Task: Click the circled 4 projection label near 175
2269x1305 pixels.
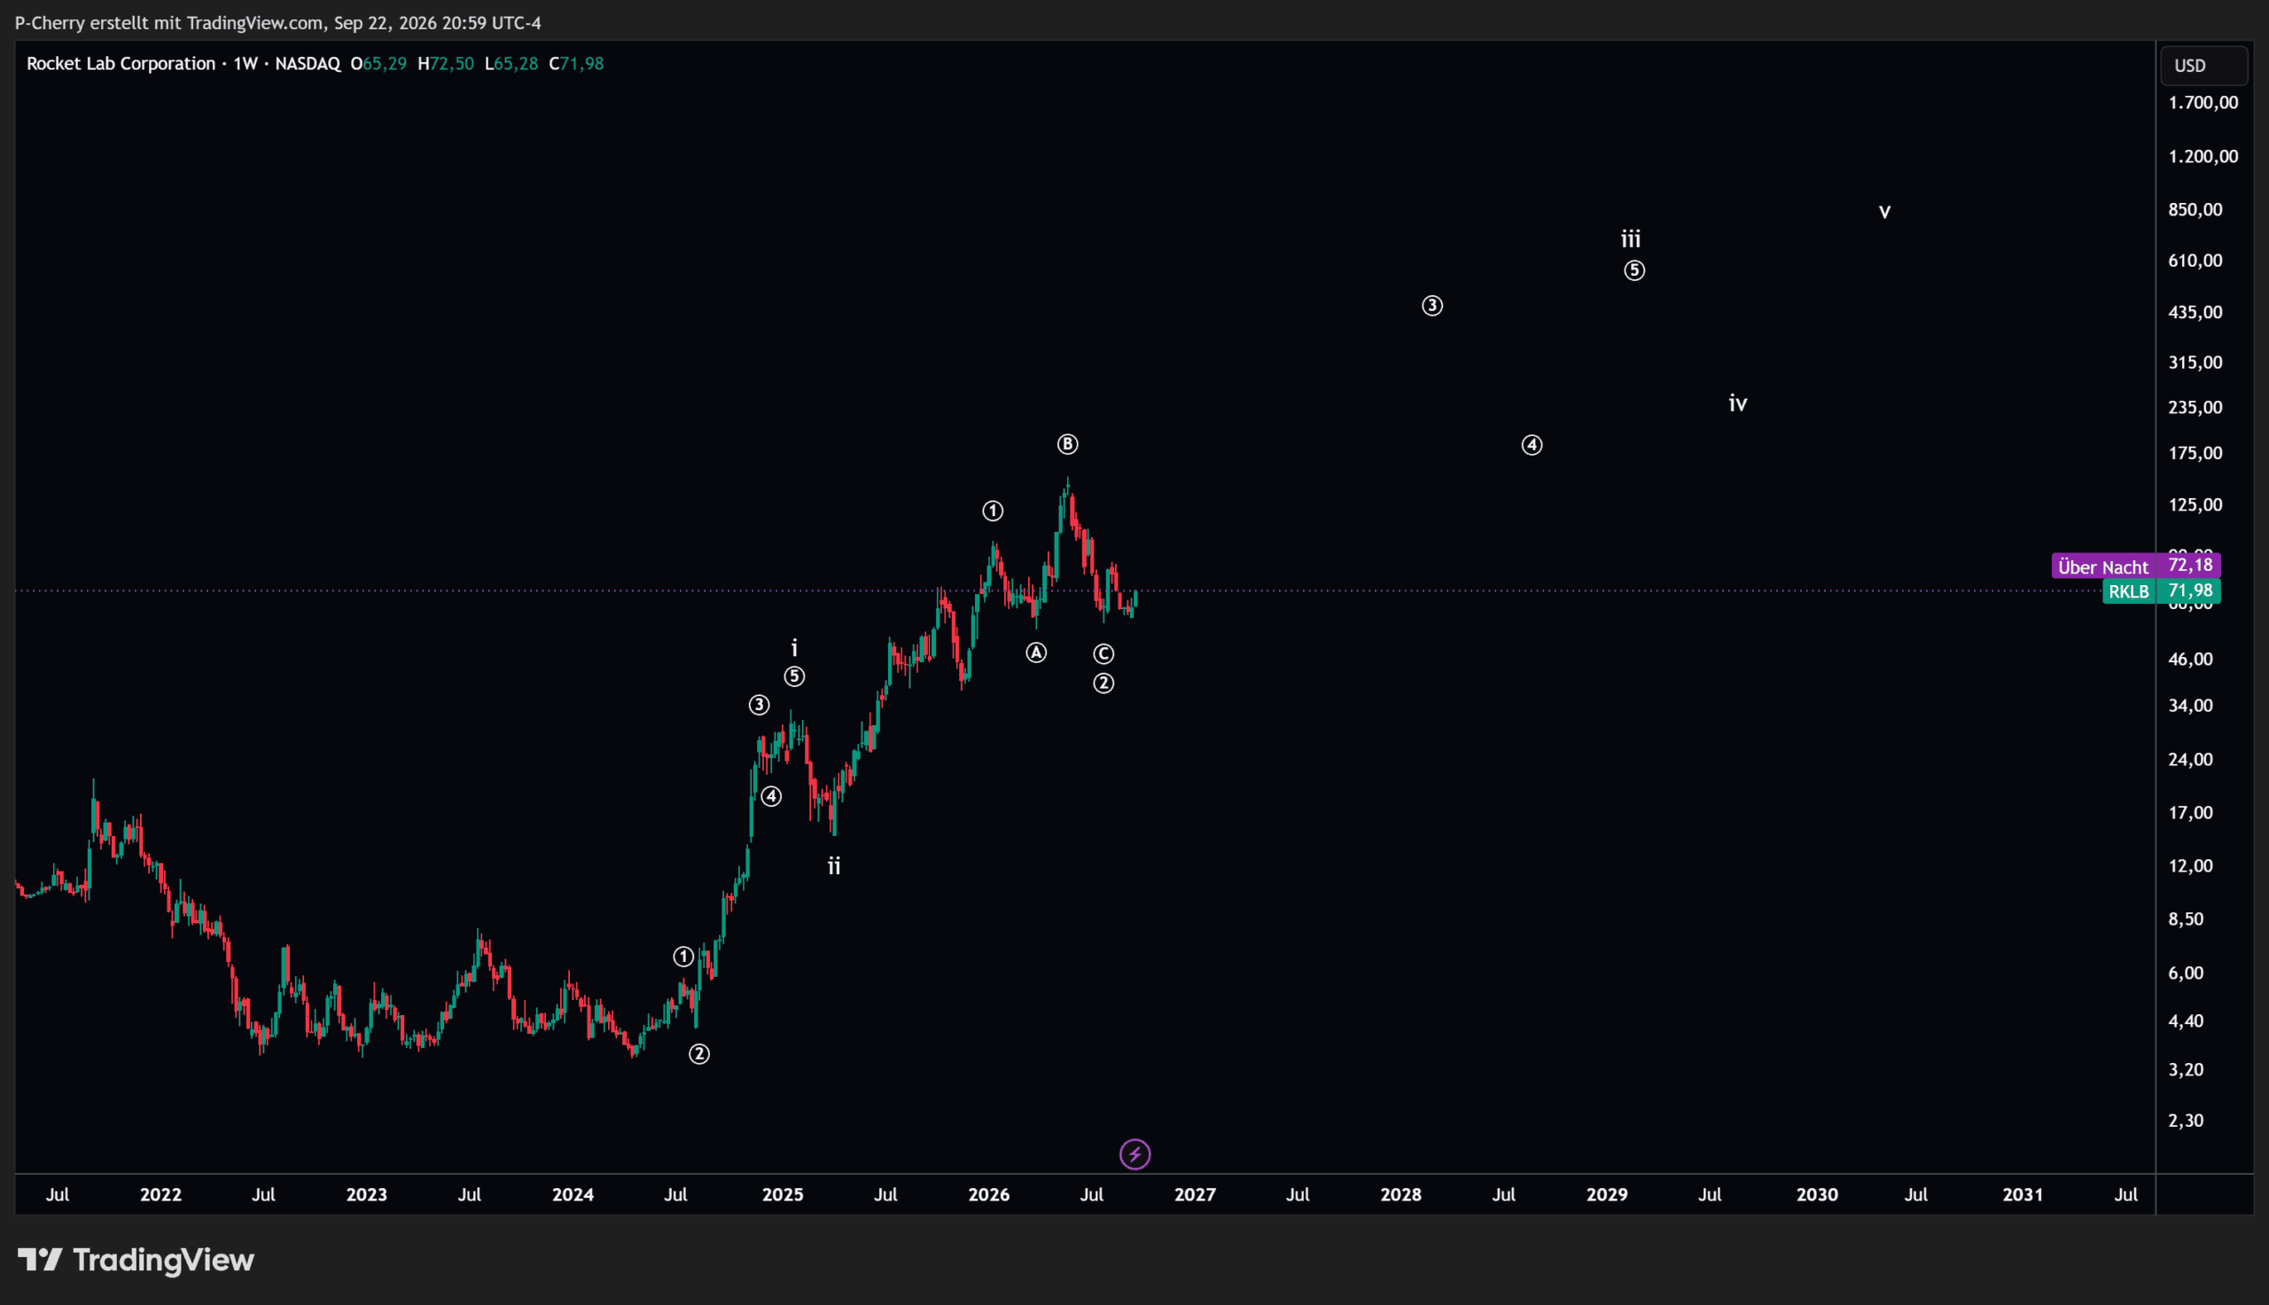Action: pyautogui.click(x=1532, y=445)
